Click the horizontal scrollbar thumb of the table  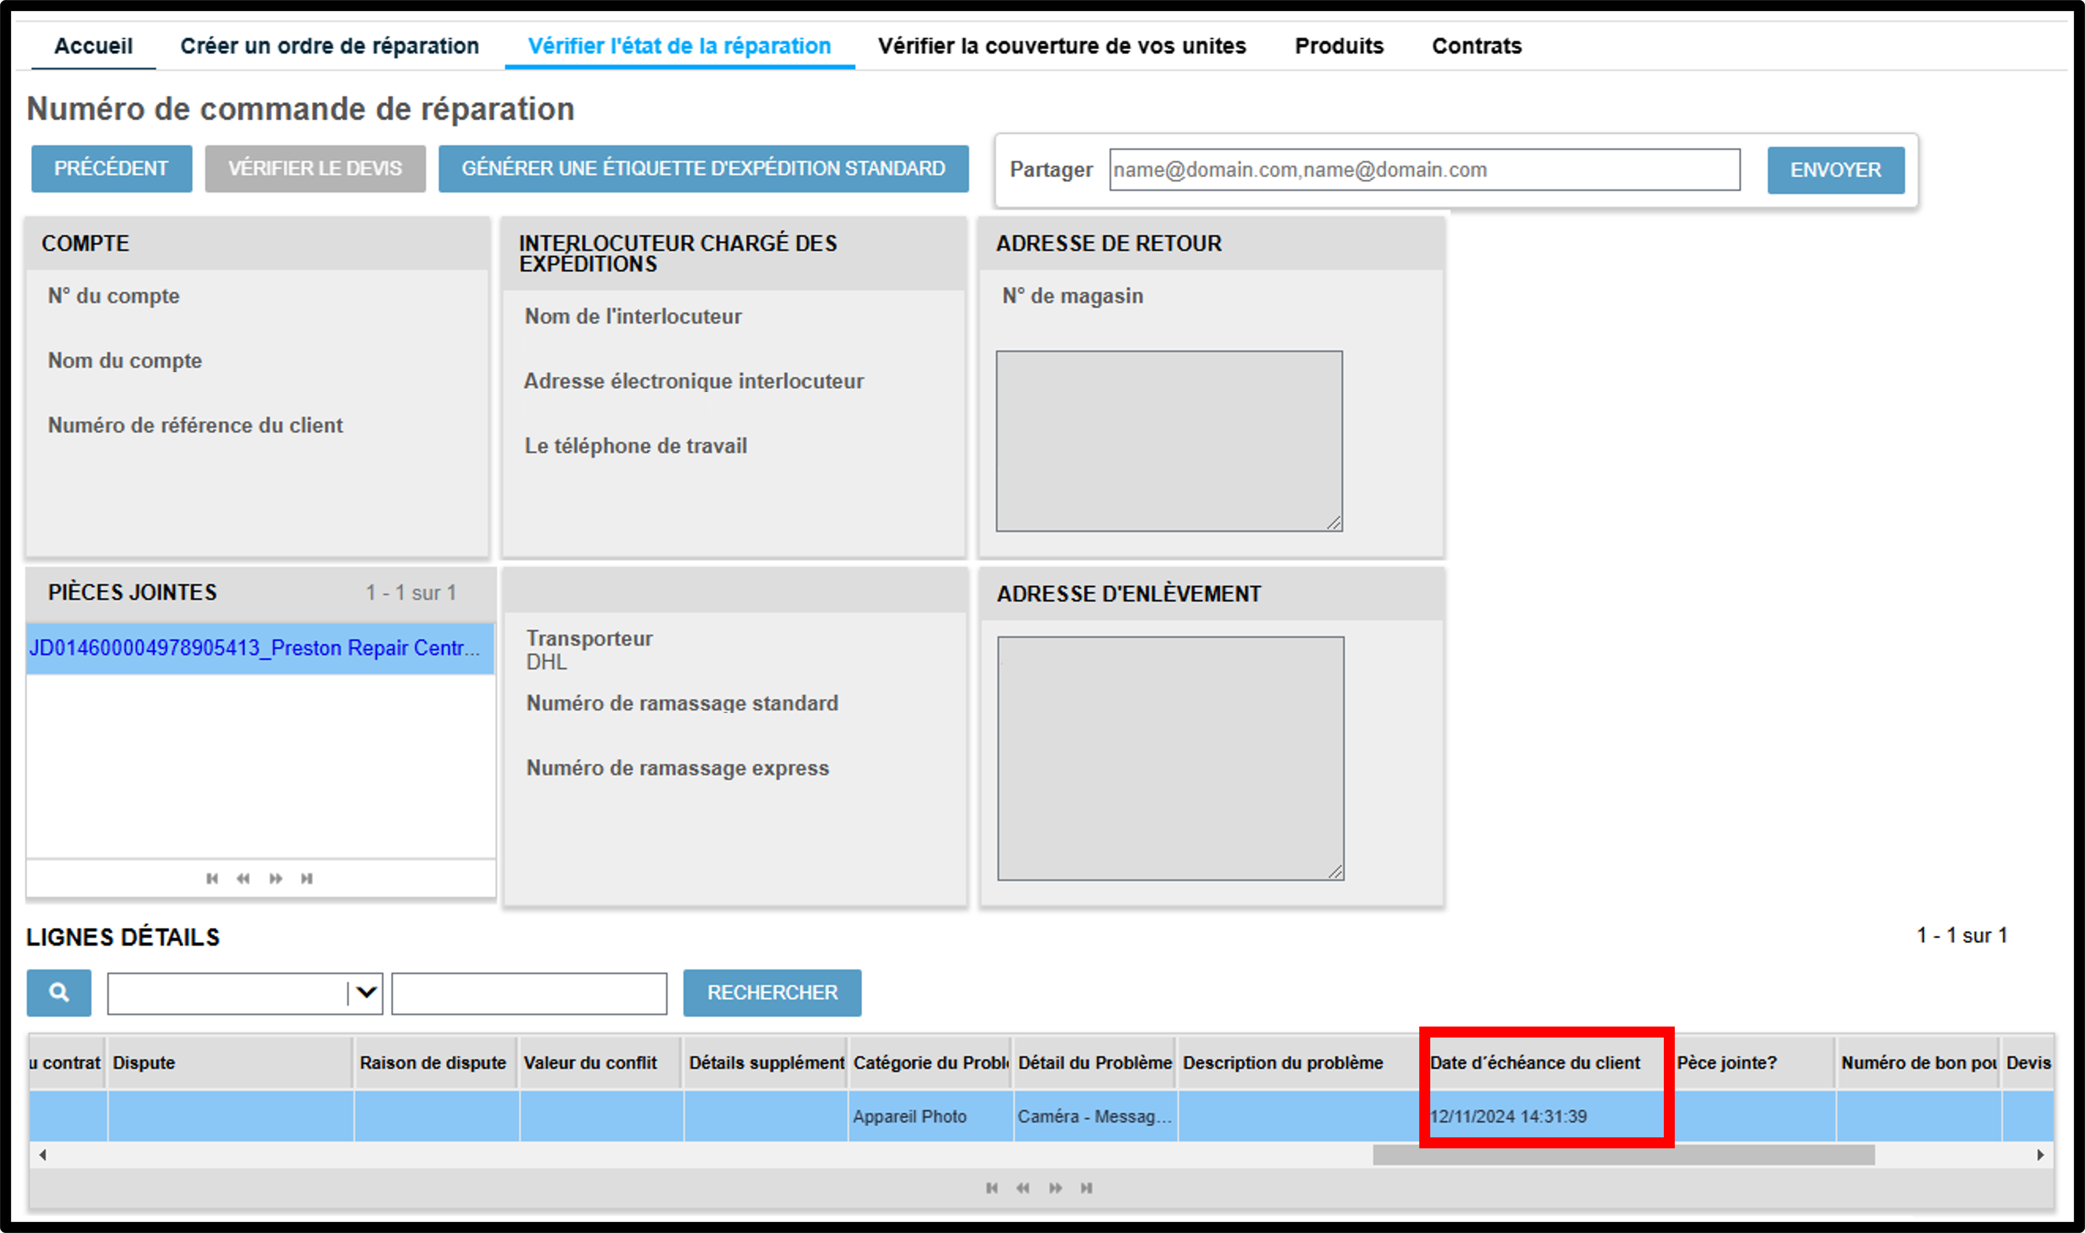tap(1623, 1155)
